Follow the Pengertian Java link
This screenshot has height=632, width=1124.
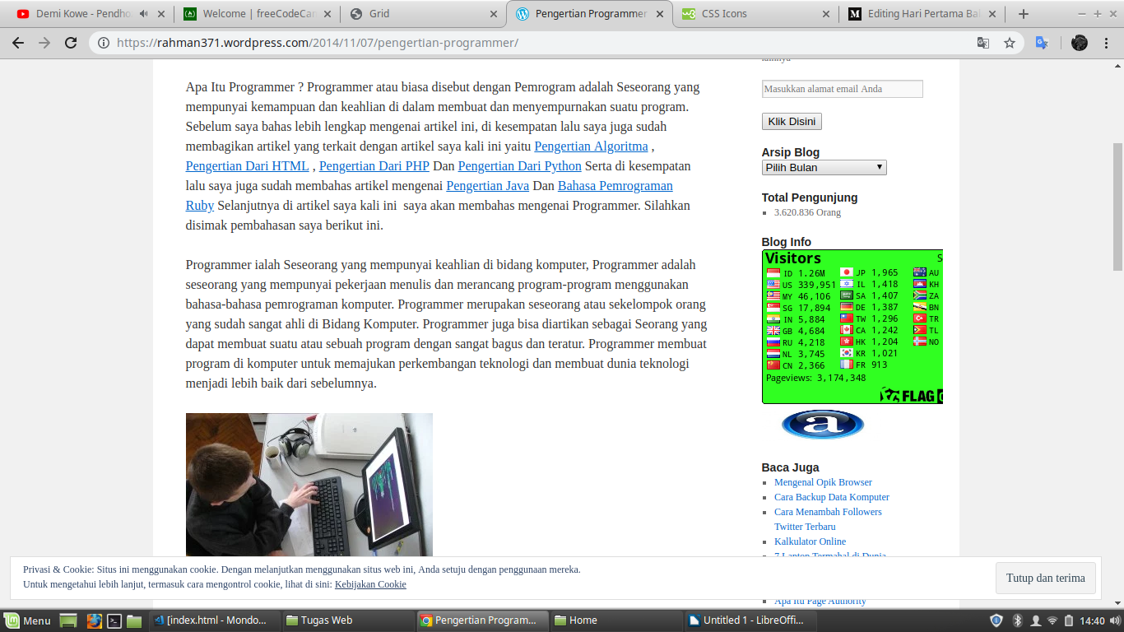click(x=488, y=186)
